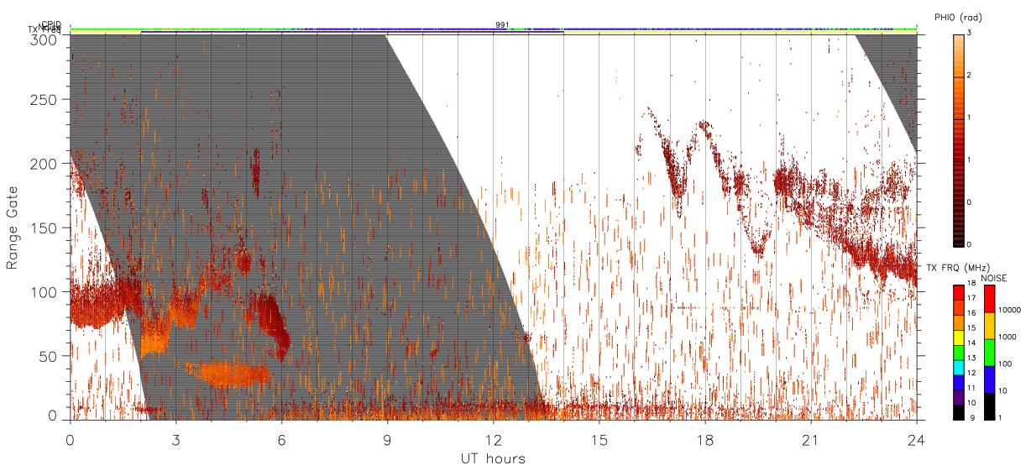Image resolution: width=1031 pixels, height=476 pixels.
Task: Select tick label 6 on UT hours axis
Action: (281, 440)
